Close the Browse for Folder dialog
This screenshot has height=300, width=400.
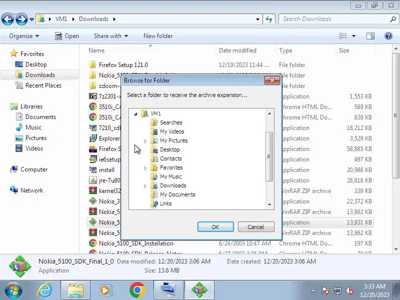point(272,80)
